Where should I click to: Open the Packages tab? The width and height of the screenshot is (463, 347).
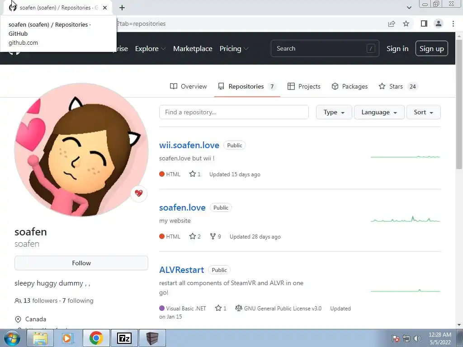point(350,86)
